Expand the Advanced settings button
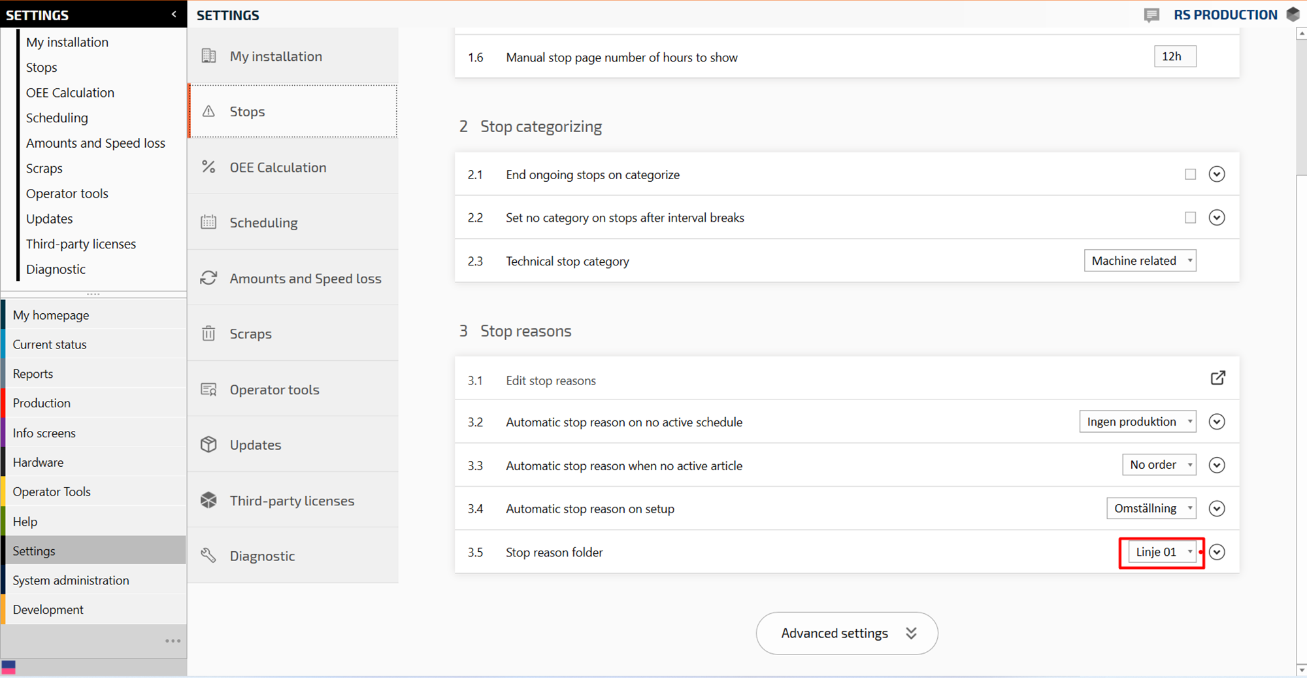1307x678 pixels. [x=847, y=633]
